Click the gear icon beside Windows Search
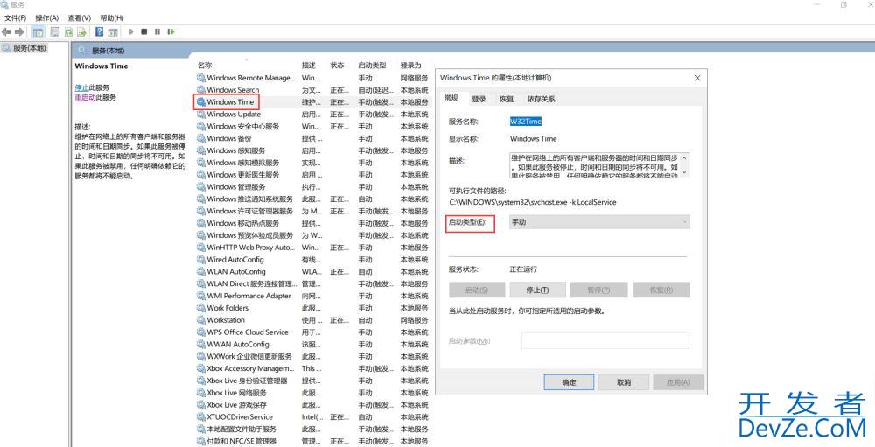This screenshot has height=447, width=875. pos(201,90)
